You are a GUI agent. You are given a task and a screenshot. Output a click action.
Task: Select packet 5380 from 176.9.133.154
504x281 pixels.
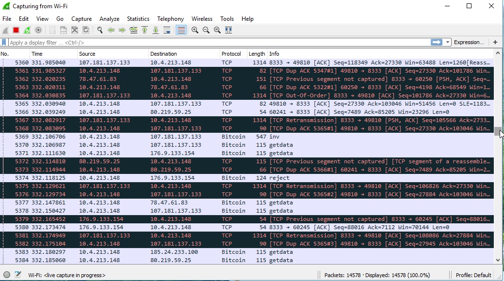click(x=247, y=227)
